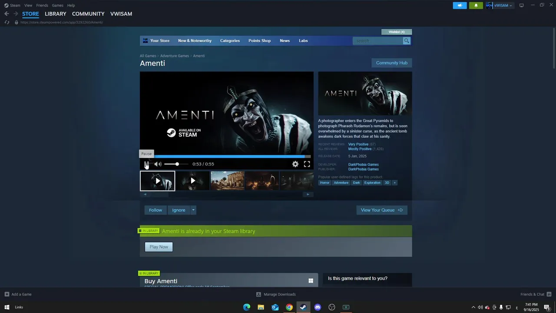
Task: Open Microsoft Edge from taskbar
Action: click(x=247, y=307)
